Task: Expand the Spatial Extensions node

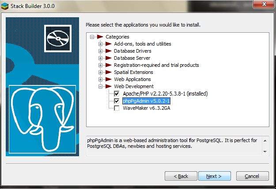Action: pyautogui.click(x=100, y=72)
